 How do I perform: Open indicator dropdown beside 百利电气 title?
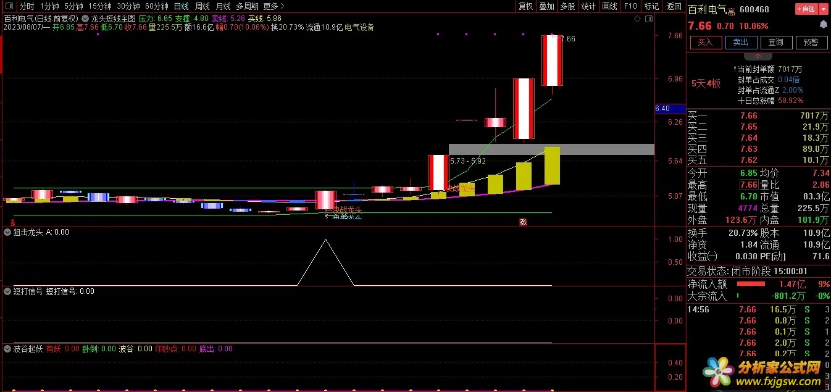pos(85,19)
